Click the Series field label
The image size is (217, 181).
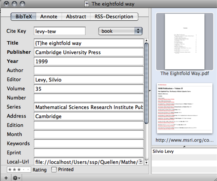click(14, 107)
